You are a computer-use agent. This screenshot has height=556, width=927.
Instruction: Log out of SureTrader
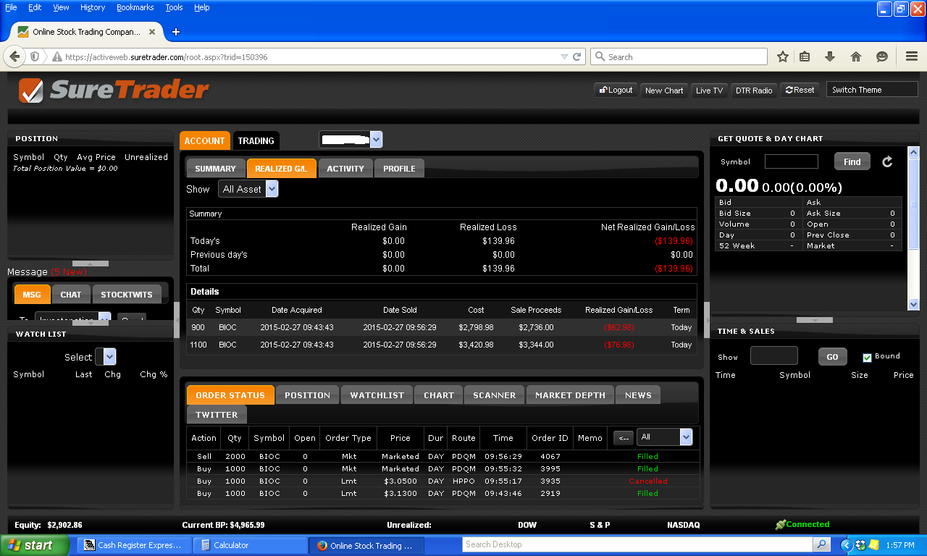pyautogui.click(x=616, y=90)
